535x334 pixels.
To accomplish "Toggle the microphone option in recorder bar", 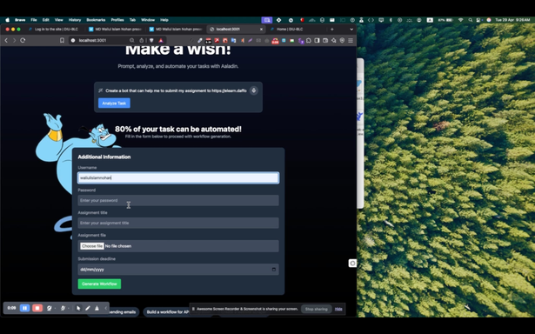I will [63, 308].
